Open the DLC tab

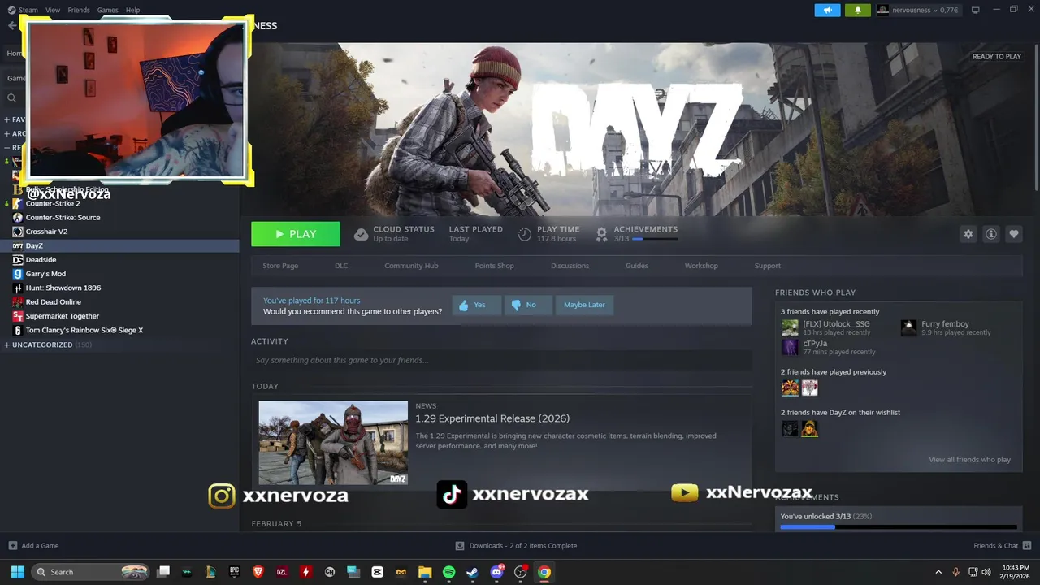click(341, 266)
